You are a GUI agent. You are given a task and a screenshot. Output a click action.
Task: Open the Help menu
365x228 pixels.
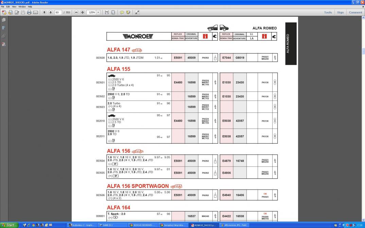[30, 7]
